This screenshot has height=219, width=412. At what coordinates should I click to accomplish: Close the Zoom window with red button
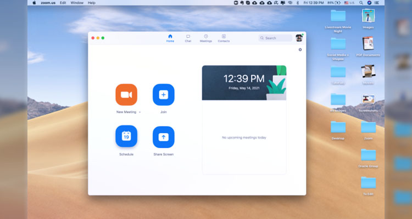click(x=93, y=38)
